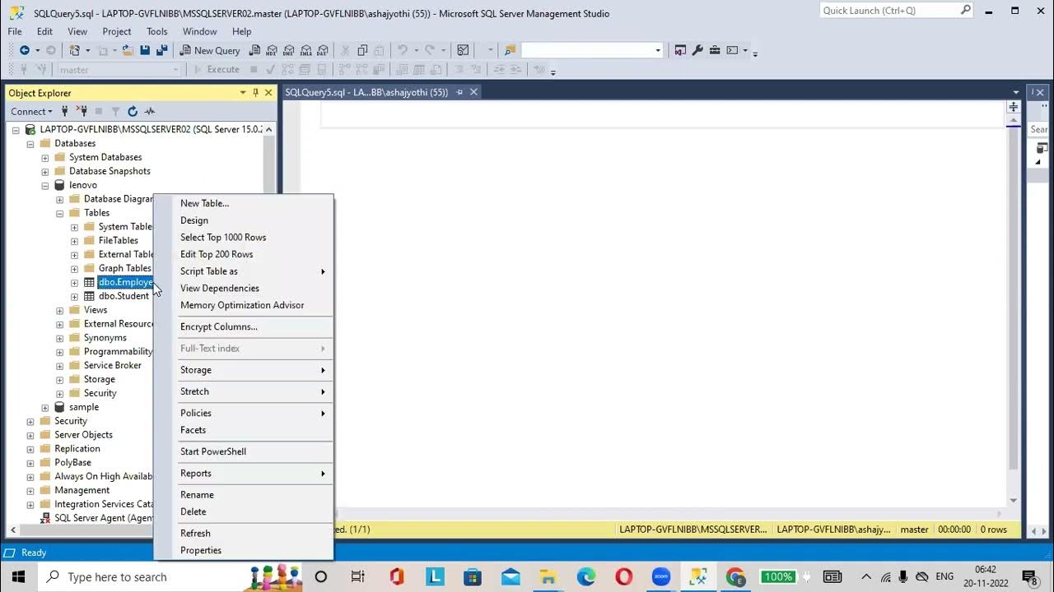Pin the Object Explorer panel
1054x592 pixels.
point(255,93)
